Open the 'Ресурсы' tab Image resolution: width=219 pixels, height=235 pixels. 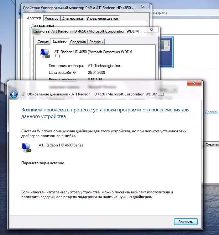coord(96,42)
